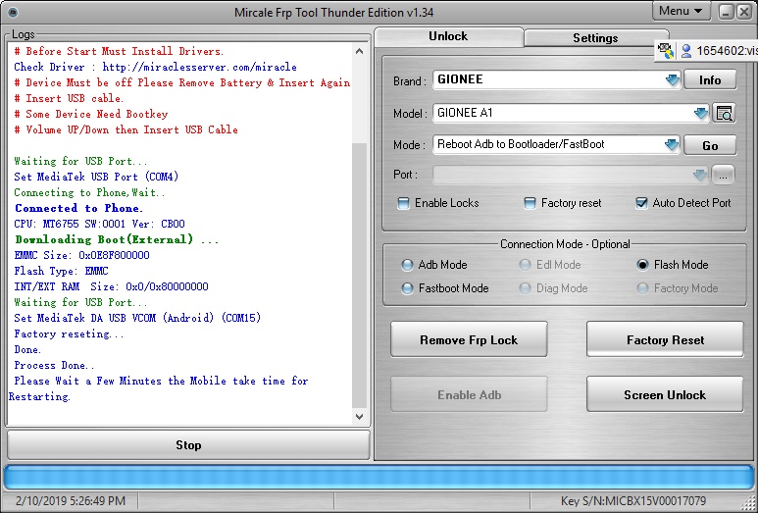Image resolution: width=758 pixels, height=513 pixels.
Task: Click the 'INT/EXT RAM Size' log line
Action: [x=111, y=286]
